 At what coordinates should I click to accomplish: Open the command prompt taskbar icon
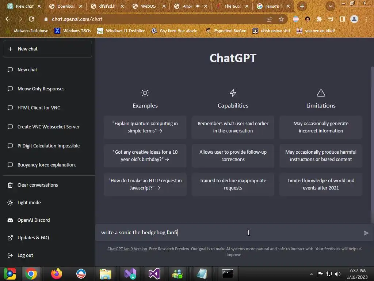[x=228, y=274]
